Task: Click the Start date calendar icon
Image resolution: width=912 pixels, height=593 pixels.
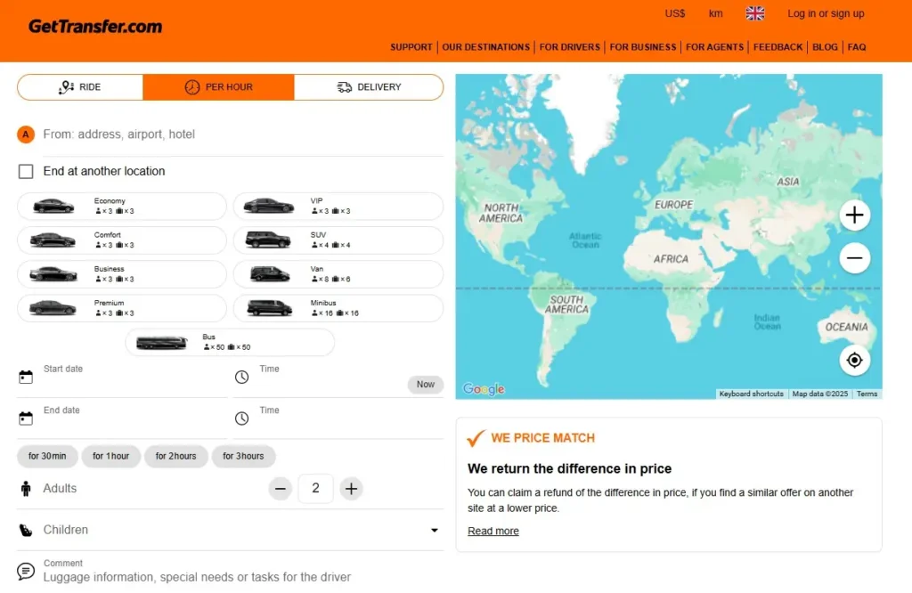Action: tap(26, 377)
